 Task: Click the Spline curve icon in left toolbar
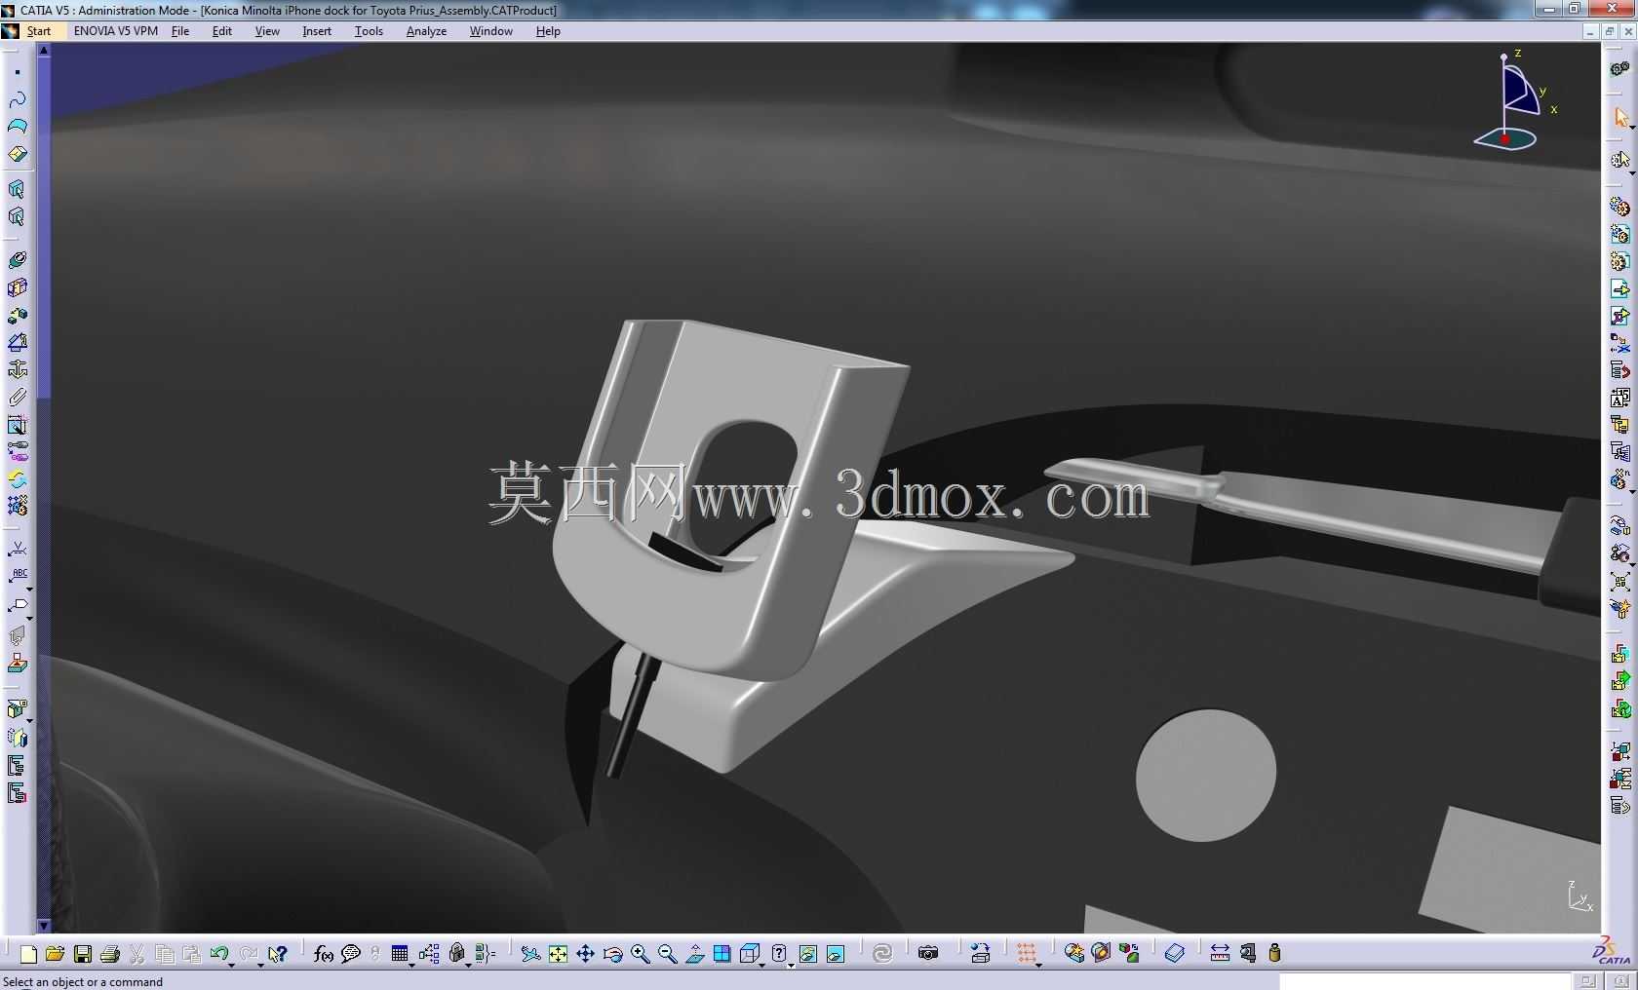(x=17, y=99)
